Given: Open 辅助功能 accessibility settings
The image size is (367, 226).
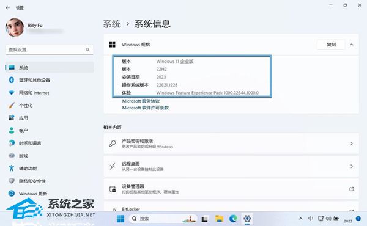Looking at the screenshot, I should [49, 168].
